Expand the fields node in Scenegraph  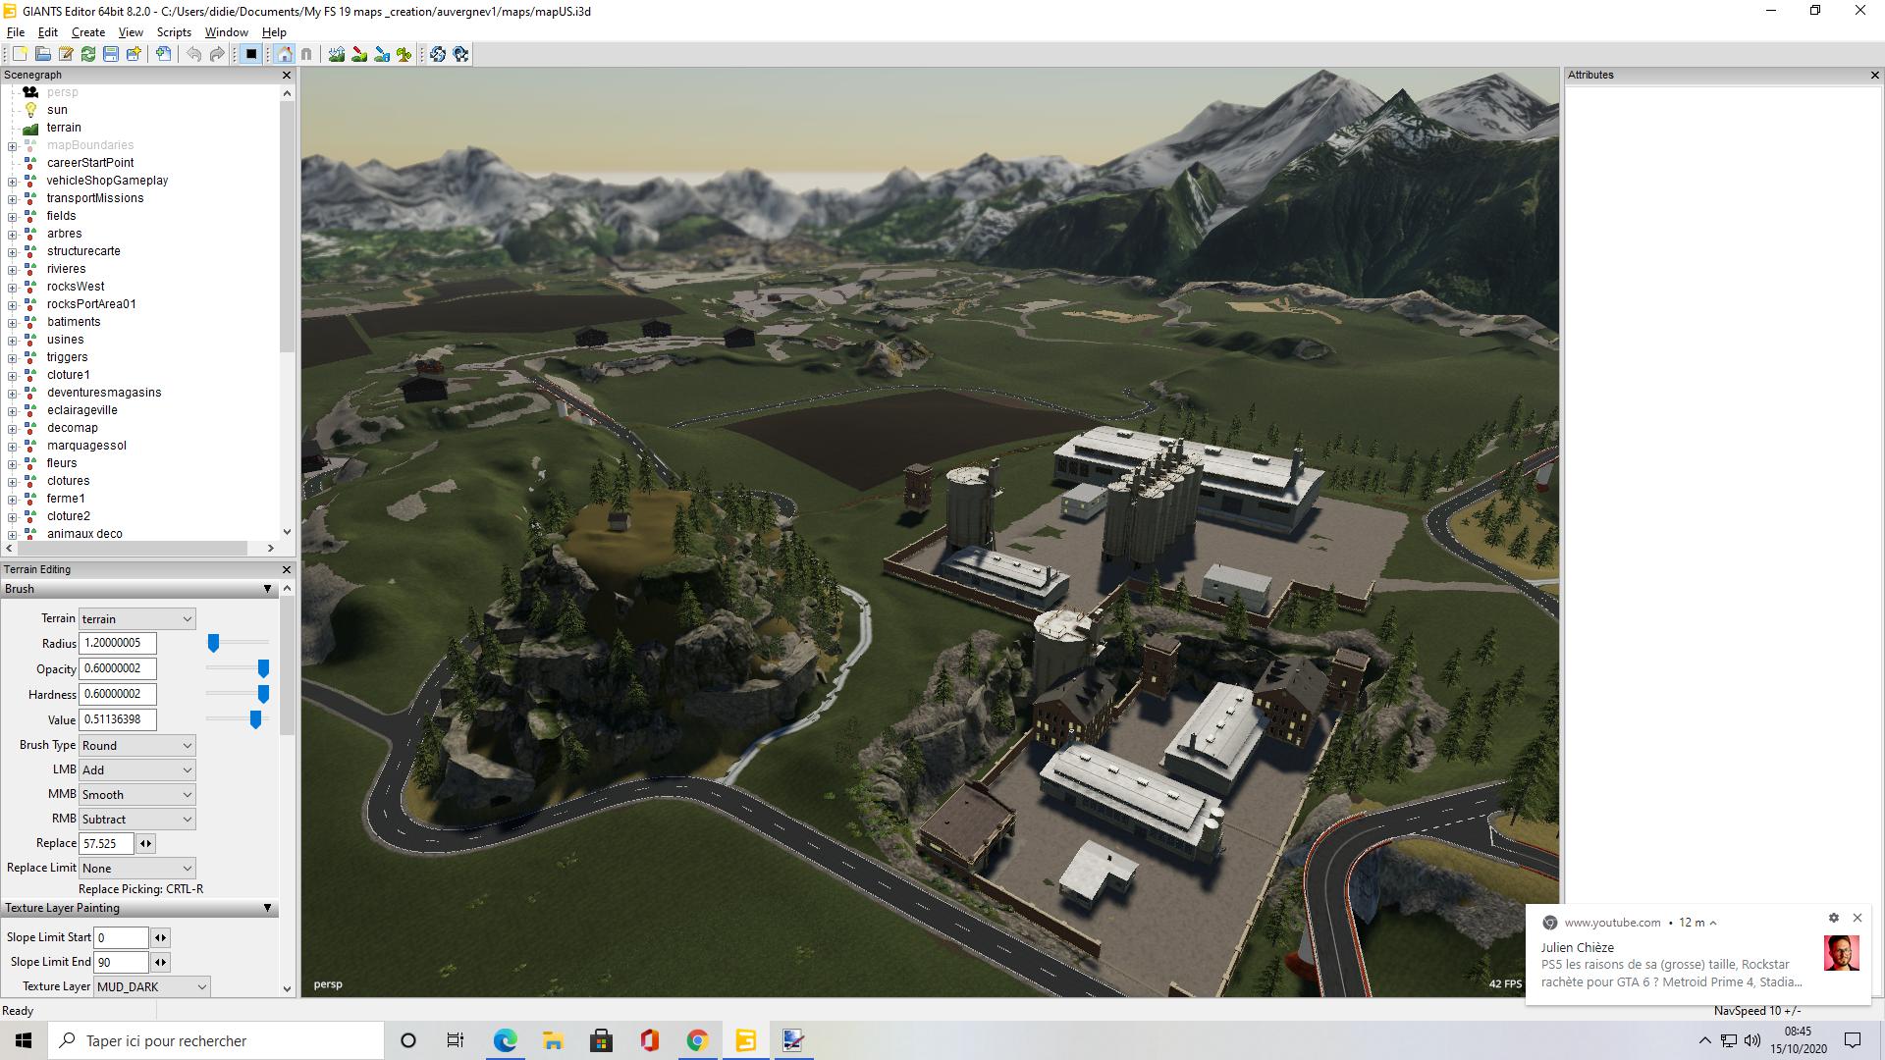tap(12, 216)
